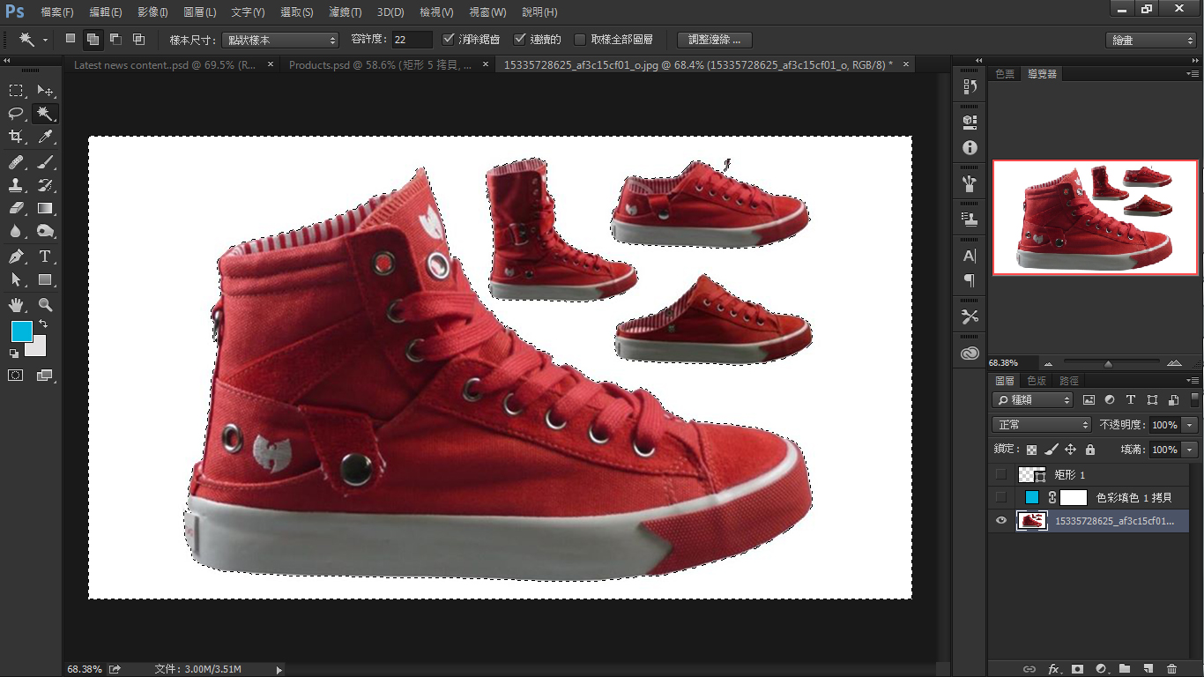
Task: Open the 繪畫 workspace dropdown
Action: (x=1150, y=40)
